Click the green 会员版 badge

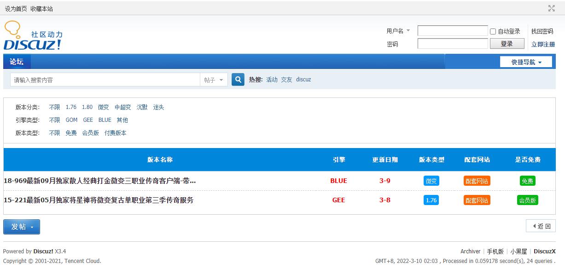click(x=527, y=200)
